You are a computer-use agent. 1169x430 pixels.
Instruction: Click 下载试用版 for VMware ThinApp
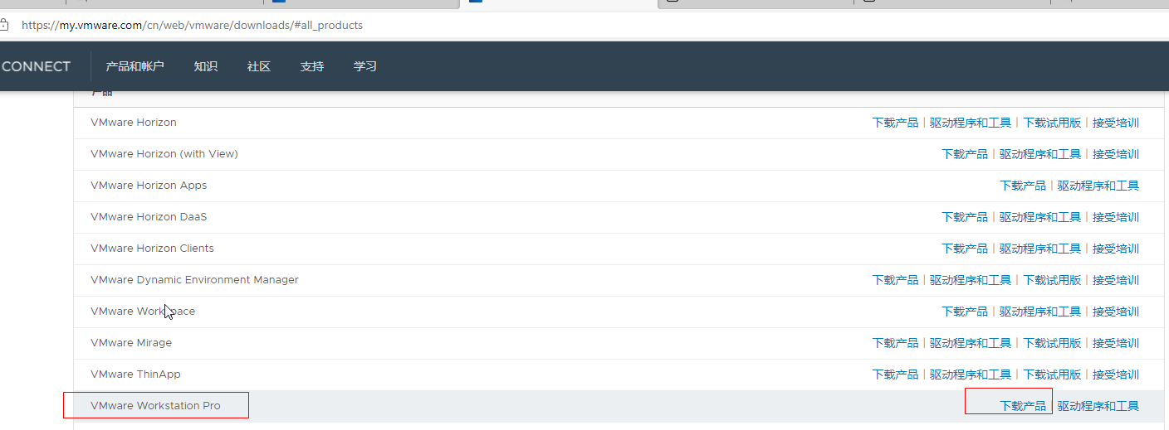[1052, 374]
